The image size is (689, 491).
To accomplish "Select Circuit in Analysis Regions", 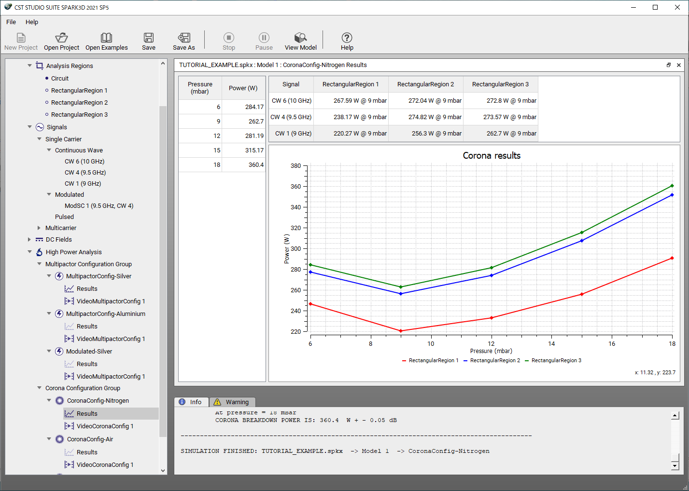I will pyautogui.click(x=60, y=78).
